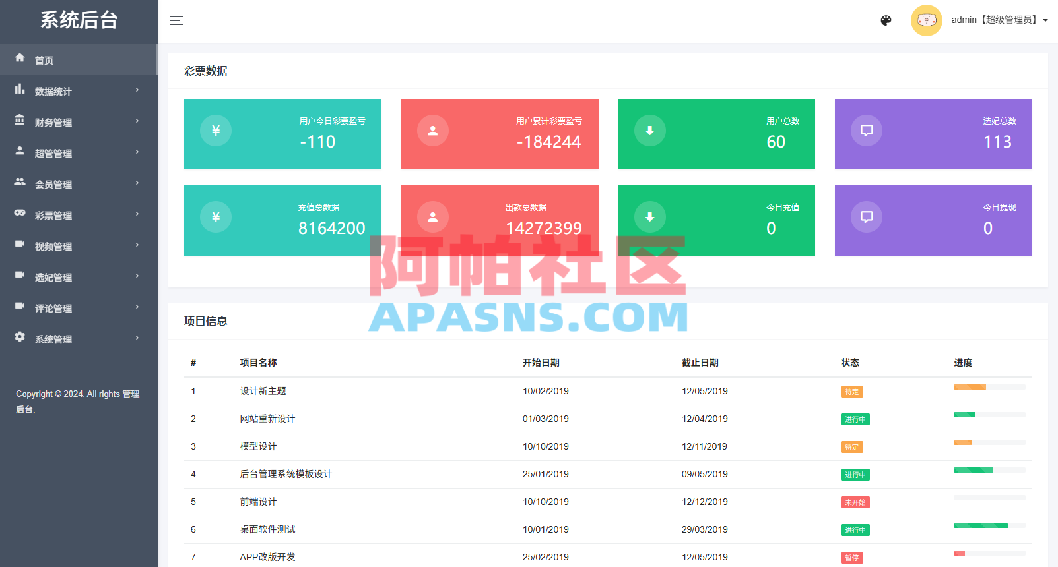Click the 截止日期 column header
Image resolution: width=1058 pixels, height=567 pixels.
point(700,363)
